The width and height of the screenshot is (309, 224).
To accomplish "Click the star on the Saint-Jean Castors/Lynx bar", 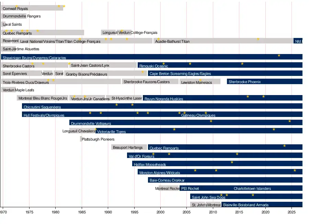I will [x=69, y=64].
